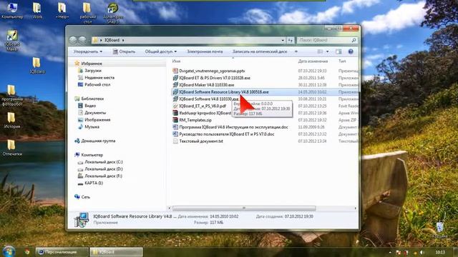Image resolution: width=458 pixels, height=257 pixels.
Task: Click the Explorer back navigation arrow
Action: click(73, 40)
